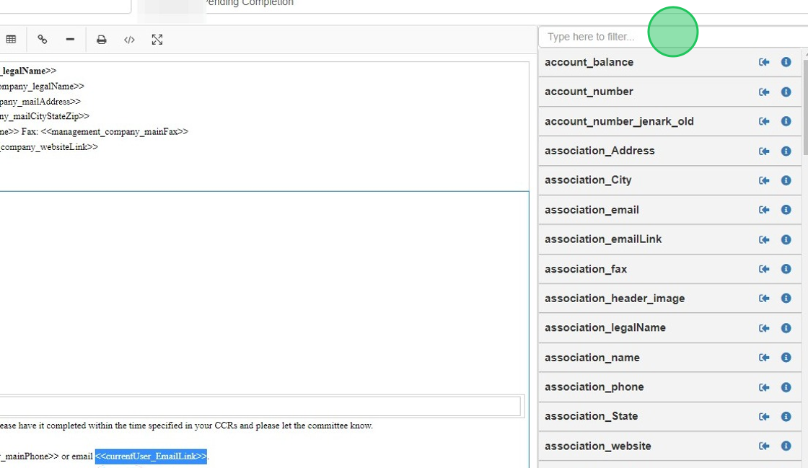Show info for account_number_jenark_old
The height and width of the screenshot is (468, 808).
pyautogui.click(x=786, y=121)
